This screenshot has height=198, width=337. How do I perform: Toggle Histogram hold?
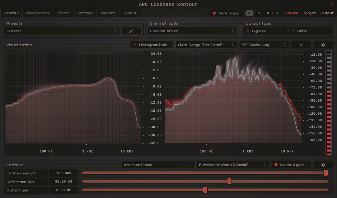(151, 45)
